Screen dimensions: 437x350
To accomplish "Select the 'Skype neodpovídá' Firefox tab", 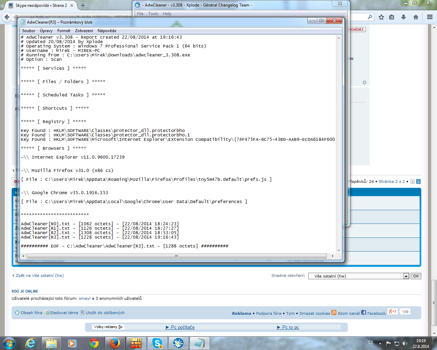I will pos(41,5).
